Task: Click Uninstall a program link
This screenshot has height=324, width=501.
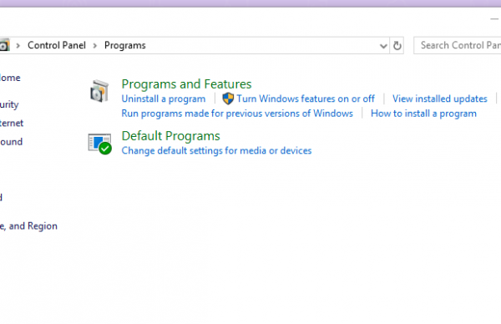Action: click(164, 99)
